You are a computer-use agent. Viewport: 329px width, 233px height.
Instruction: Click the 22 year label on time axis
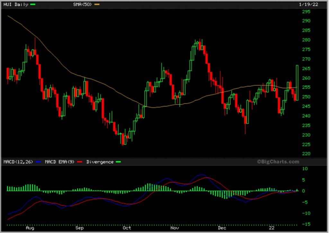(x=272, y=228)
